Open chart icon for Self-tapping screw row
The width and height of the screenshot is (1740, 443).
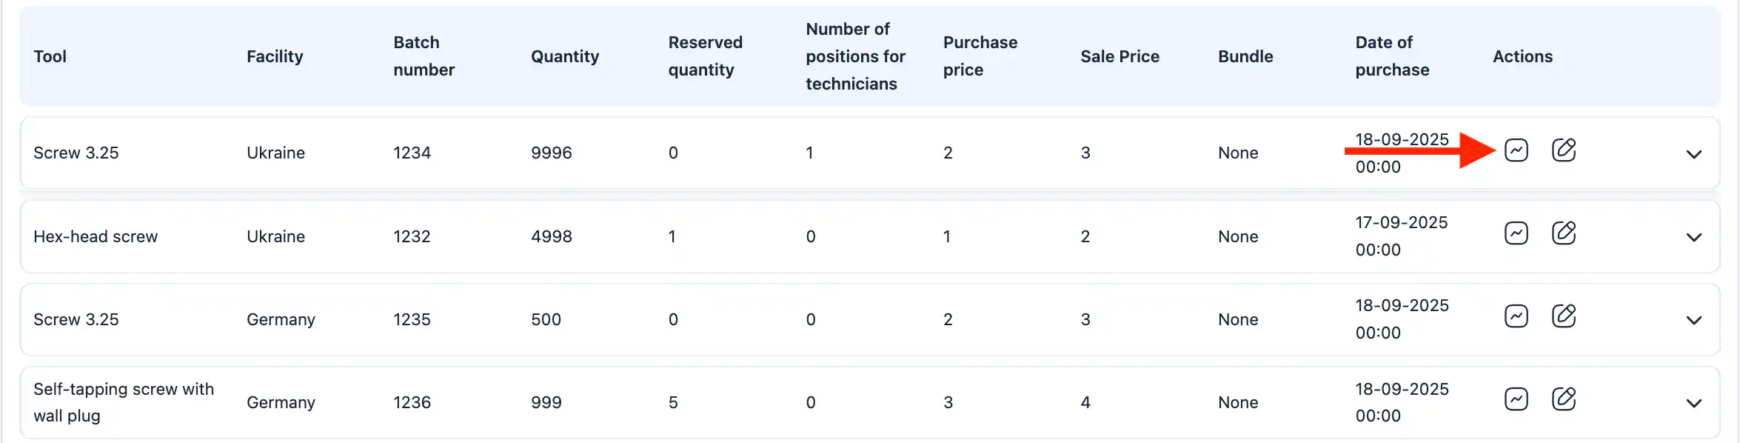[x=1516, y=399]
